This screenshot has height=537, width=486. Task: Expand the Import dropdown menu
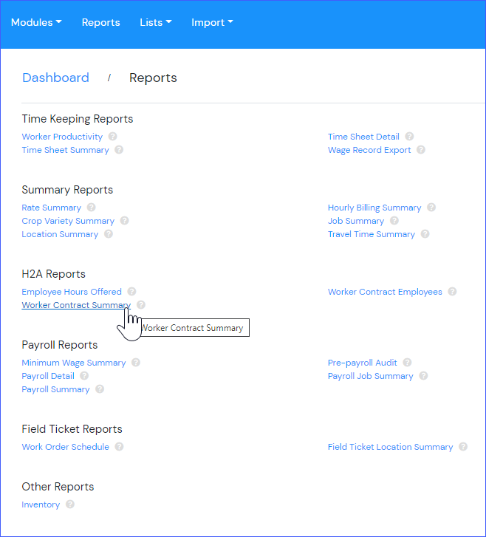(x=212, y=23)
